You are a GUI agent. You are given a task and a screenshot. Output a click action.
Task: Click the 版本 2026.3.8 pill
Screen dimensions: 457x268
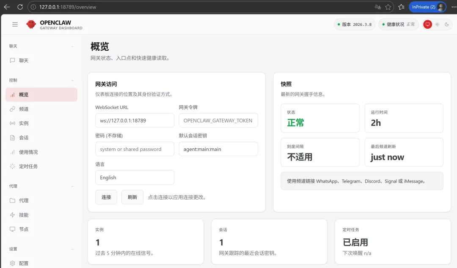click(x=355, y=25)
